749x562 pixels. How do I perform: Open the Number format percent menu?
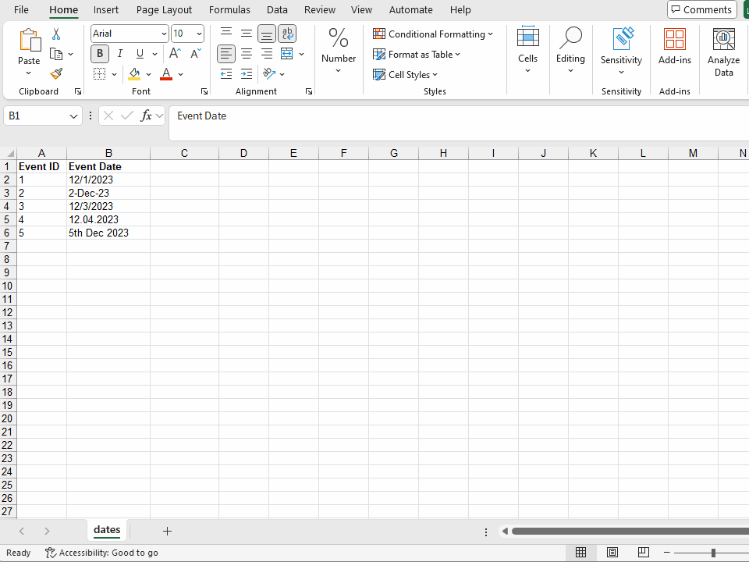(x=338, y=50)
